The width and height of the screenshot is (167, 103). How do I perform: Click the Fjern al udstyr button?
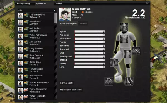click(x=67, y=83)
